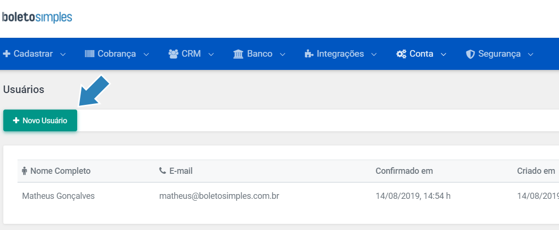Open the Banco menu

(x=259, y=54)
